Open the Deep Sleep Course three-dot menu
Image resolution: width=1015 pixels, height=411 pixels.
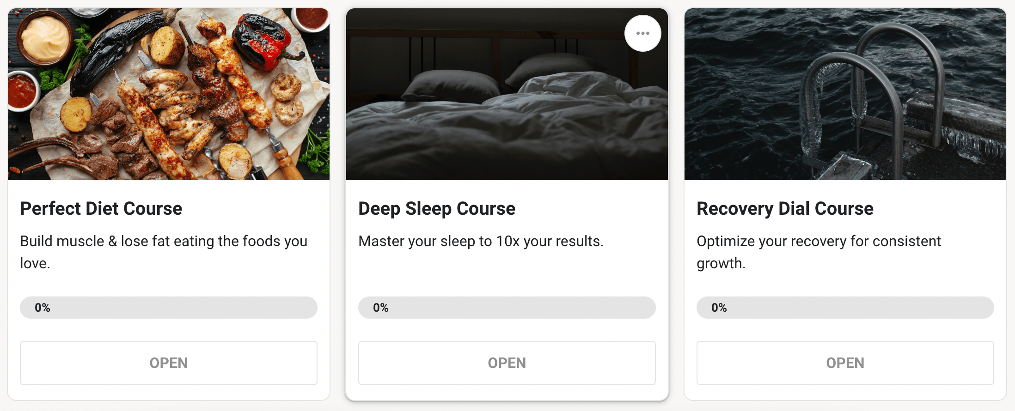pyautogui.click(x=642, y=33)
